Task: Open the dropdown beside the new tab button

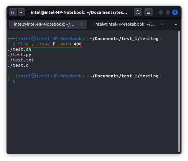Action: (x=21, y=12)
